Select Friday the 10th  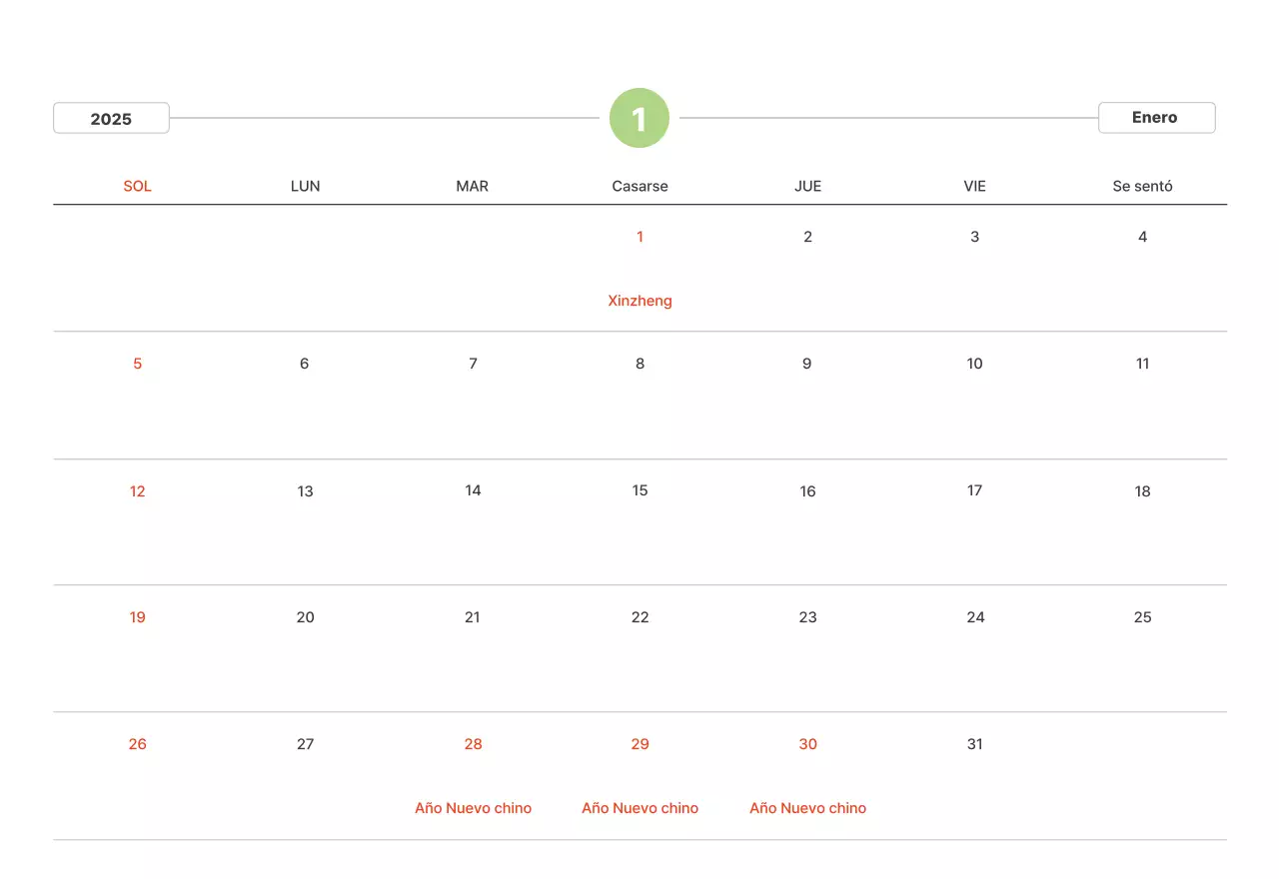tap(975, 364)
